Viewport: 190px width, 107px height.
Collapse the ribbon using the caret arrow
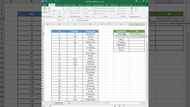pos(147,16)
